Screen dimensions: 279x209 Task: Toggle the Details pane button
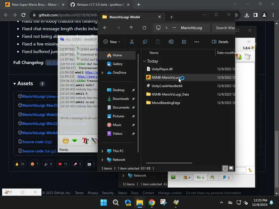tap(220, 42)
